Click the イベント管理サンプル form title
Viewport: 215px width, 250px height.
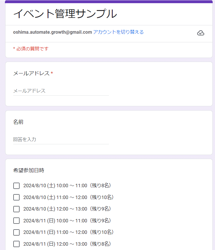coord(65,14)
